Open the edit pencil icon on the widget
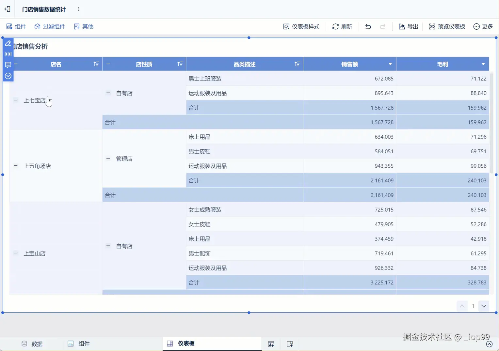The width and height of the screenshot is (499, 351). [x=8, y=43]
